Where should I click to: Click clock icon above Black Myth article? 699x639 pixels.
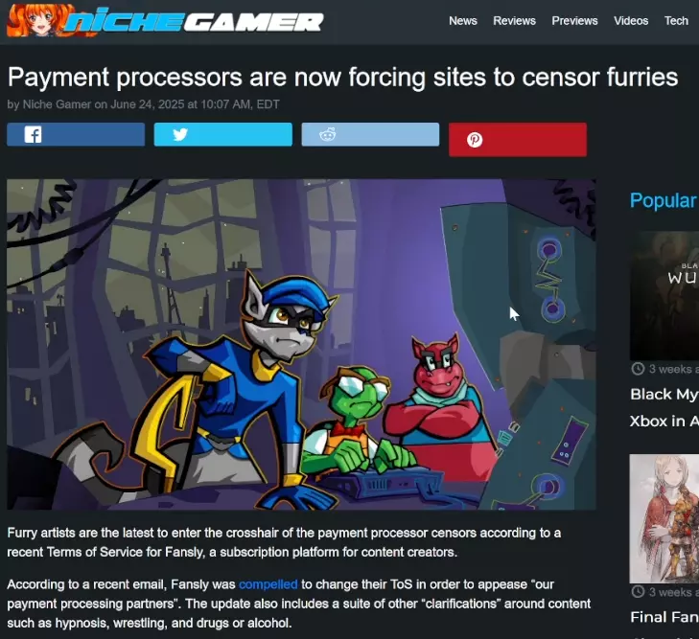point(638,369)
